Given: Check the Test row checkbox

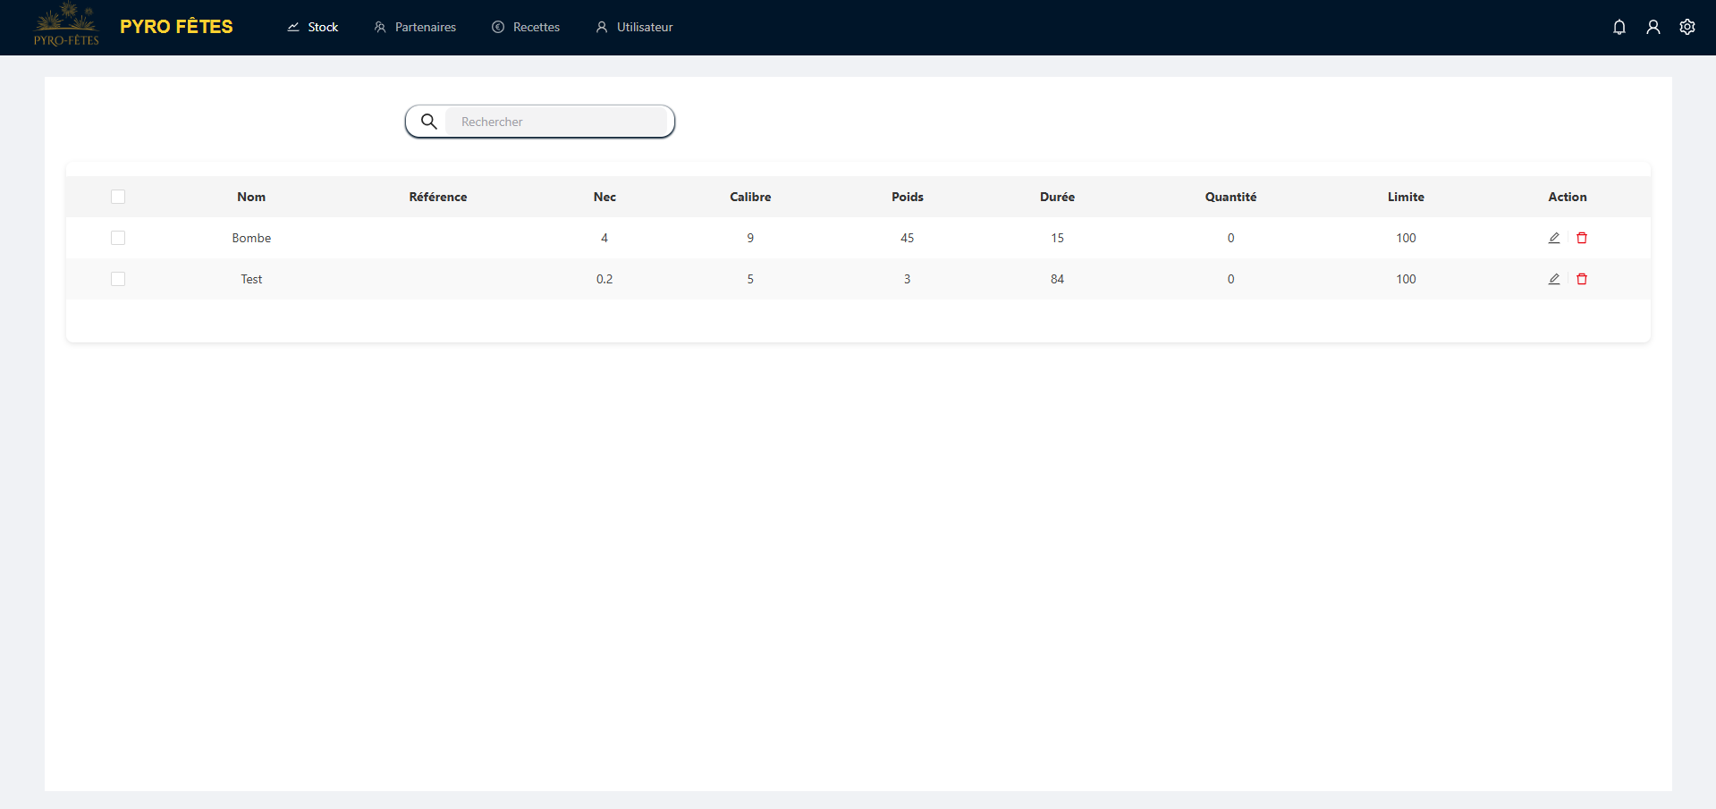Looking at the screenshot, I should [118, 279].
